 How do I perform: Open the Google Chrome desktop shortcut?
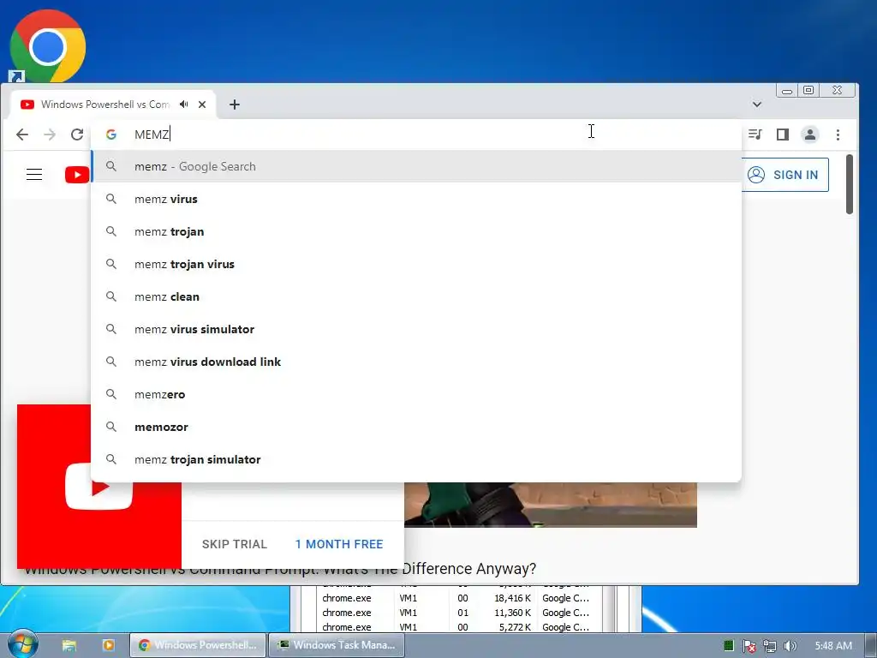point(48,46)
